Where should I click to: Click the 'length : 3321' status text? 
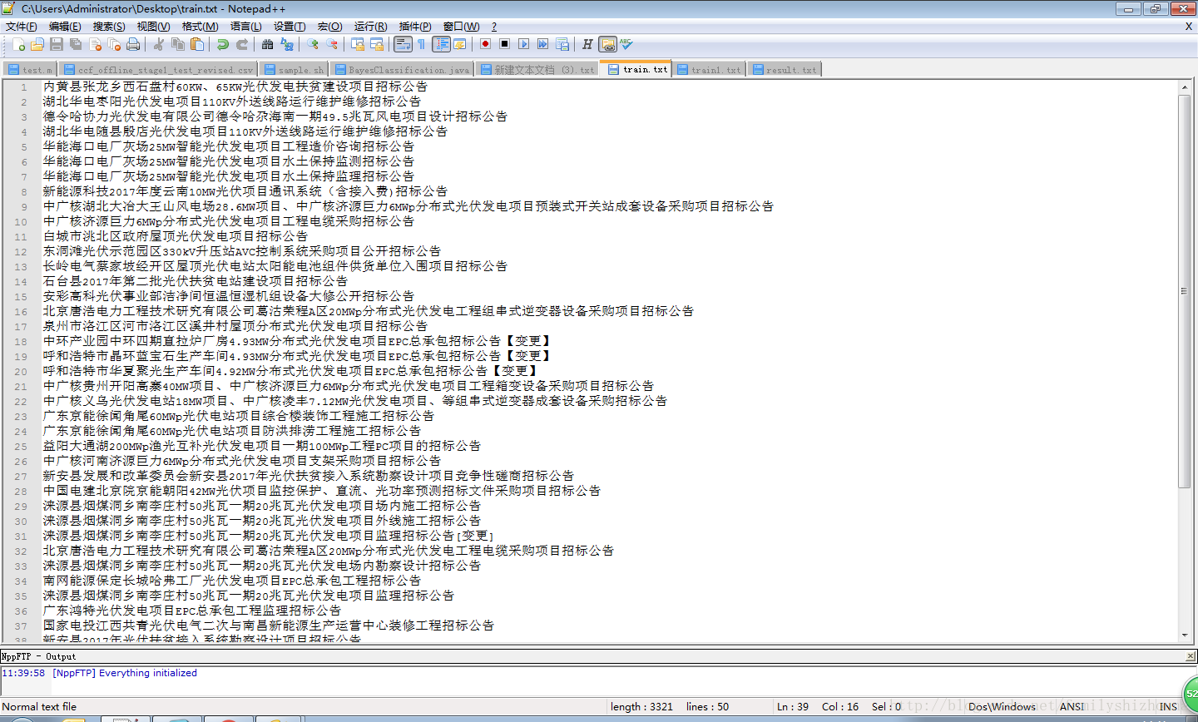pyautogui.click(x=641, y=706)
